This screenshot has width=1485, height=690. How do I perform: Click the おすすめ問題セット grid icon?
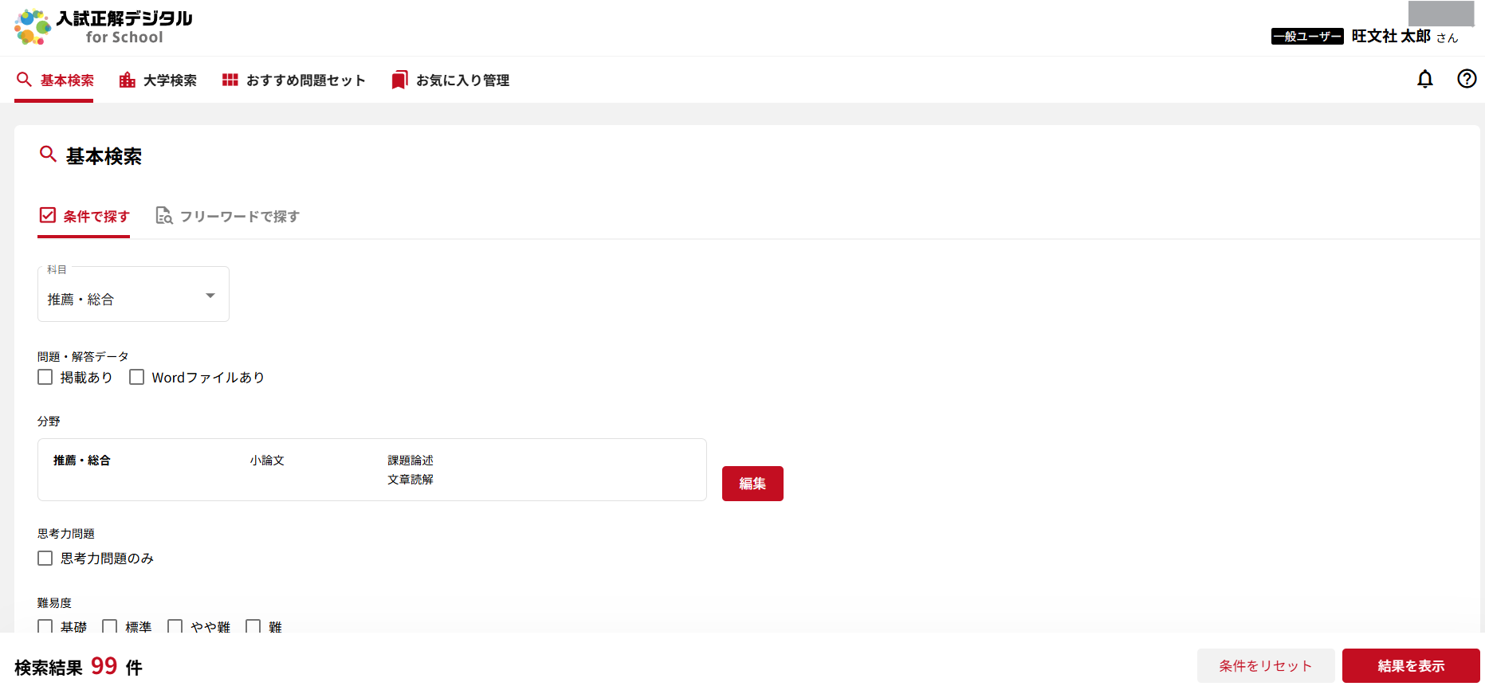[230, 80]
